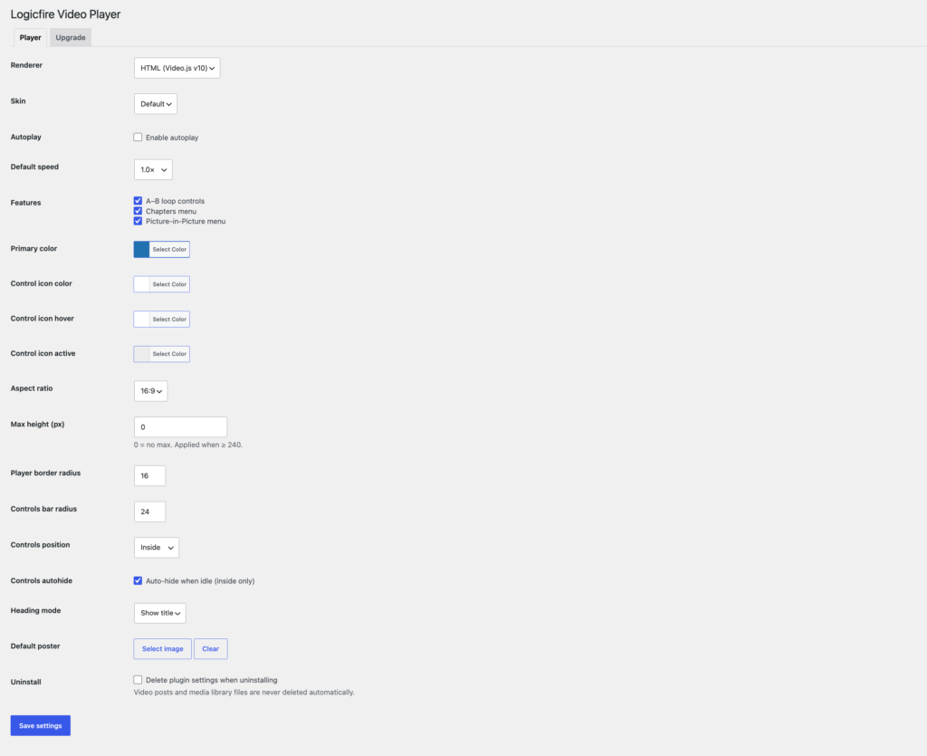Screen dimensions: 927x756
Task: Click the 'Logicfire Video Player' heading
Action: [x=65, y=14]
